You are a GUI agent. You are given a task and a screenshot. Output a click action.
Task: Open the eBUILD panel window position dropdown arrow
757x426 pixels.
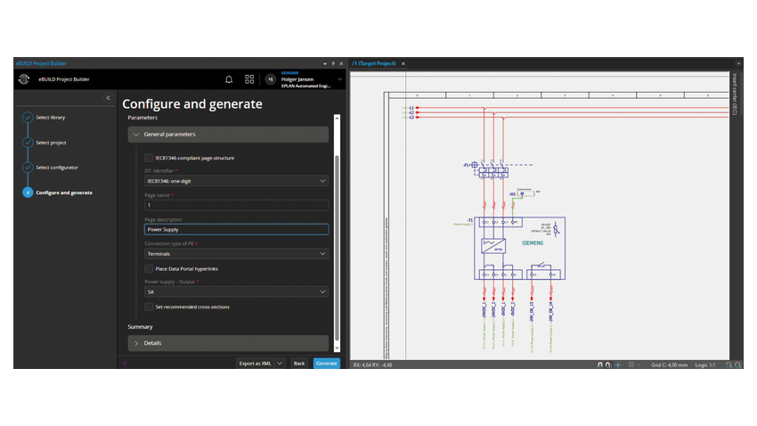coord(325,63)
